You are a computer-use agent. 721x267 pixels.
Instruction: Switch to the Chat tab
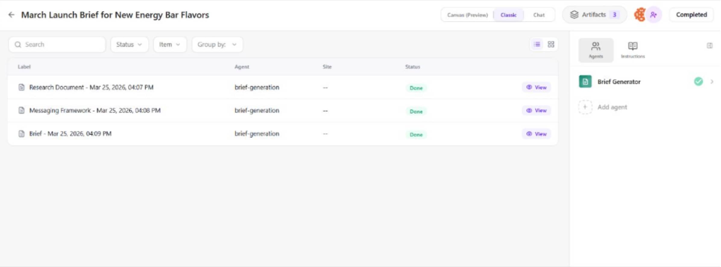pyautogui.click(x=539, y=15)
